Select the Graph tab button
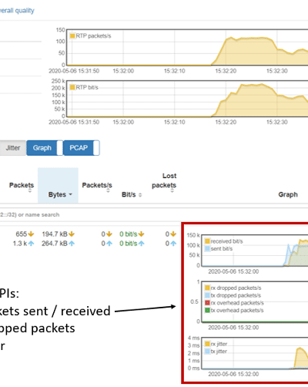This screenshot has width=308, height=387. click(42, 148)
